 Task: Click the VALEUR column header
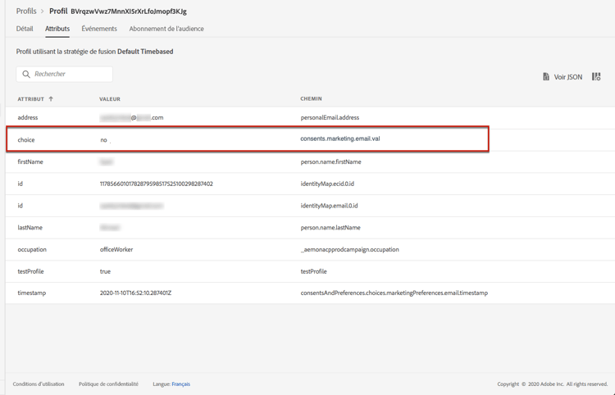(110, 99)
